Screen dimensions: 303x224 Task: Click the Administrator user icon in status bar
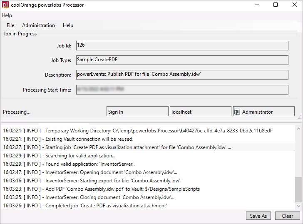coord(237,112)
